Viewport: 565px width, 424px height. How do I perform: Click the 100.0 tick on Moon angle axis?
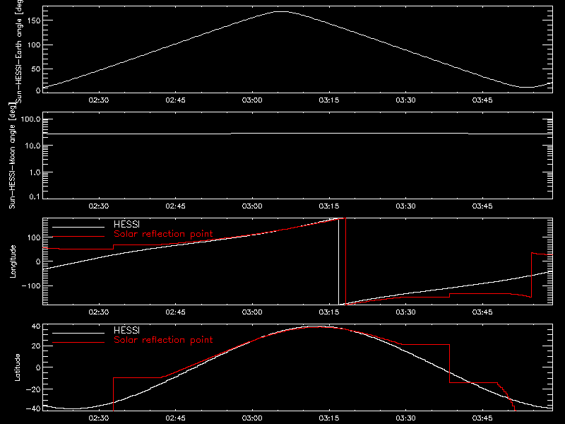30,119
